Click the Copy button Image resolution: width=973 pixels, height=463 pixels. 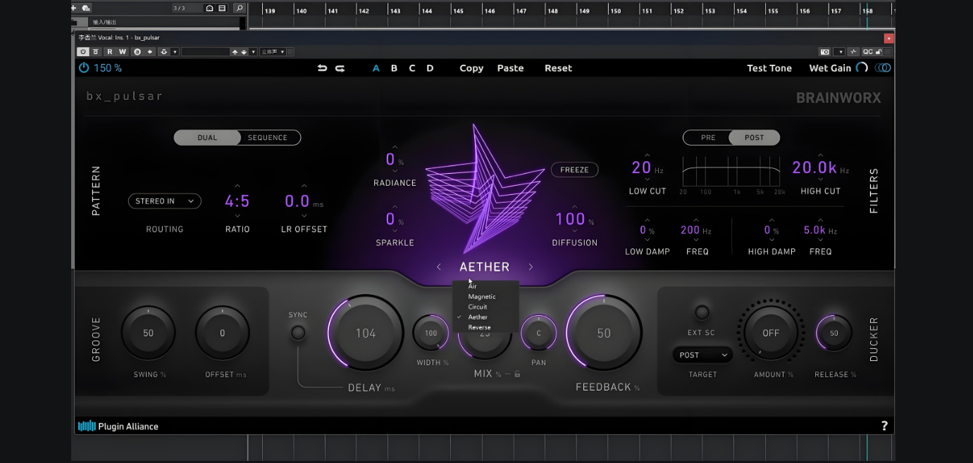point(471,68)
